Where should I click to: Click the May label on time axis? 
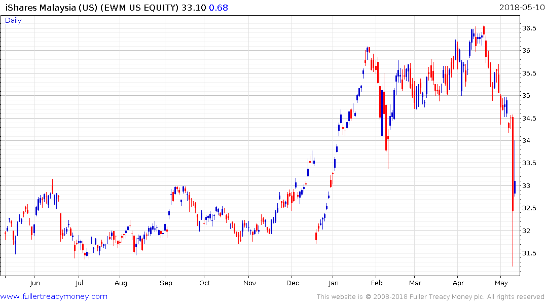pos(501,283)
